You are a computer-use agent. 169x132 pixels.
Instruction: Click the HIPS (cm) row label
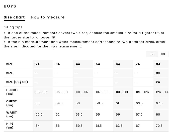tap(10, 126)
